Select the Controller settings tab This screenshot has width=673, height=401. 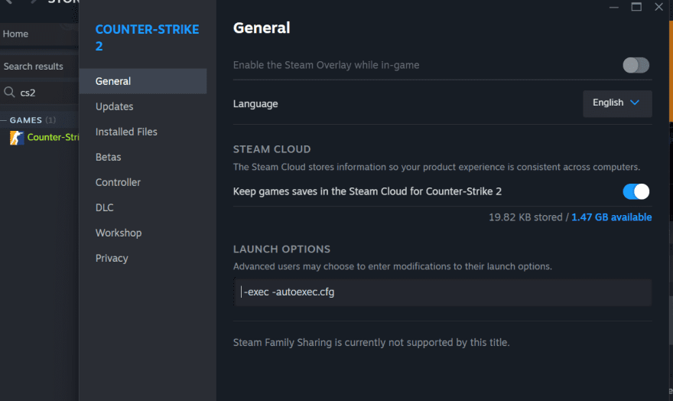pos(118,182)
